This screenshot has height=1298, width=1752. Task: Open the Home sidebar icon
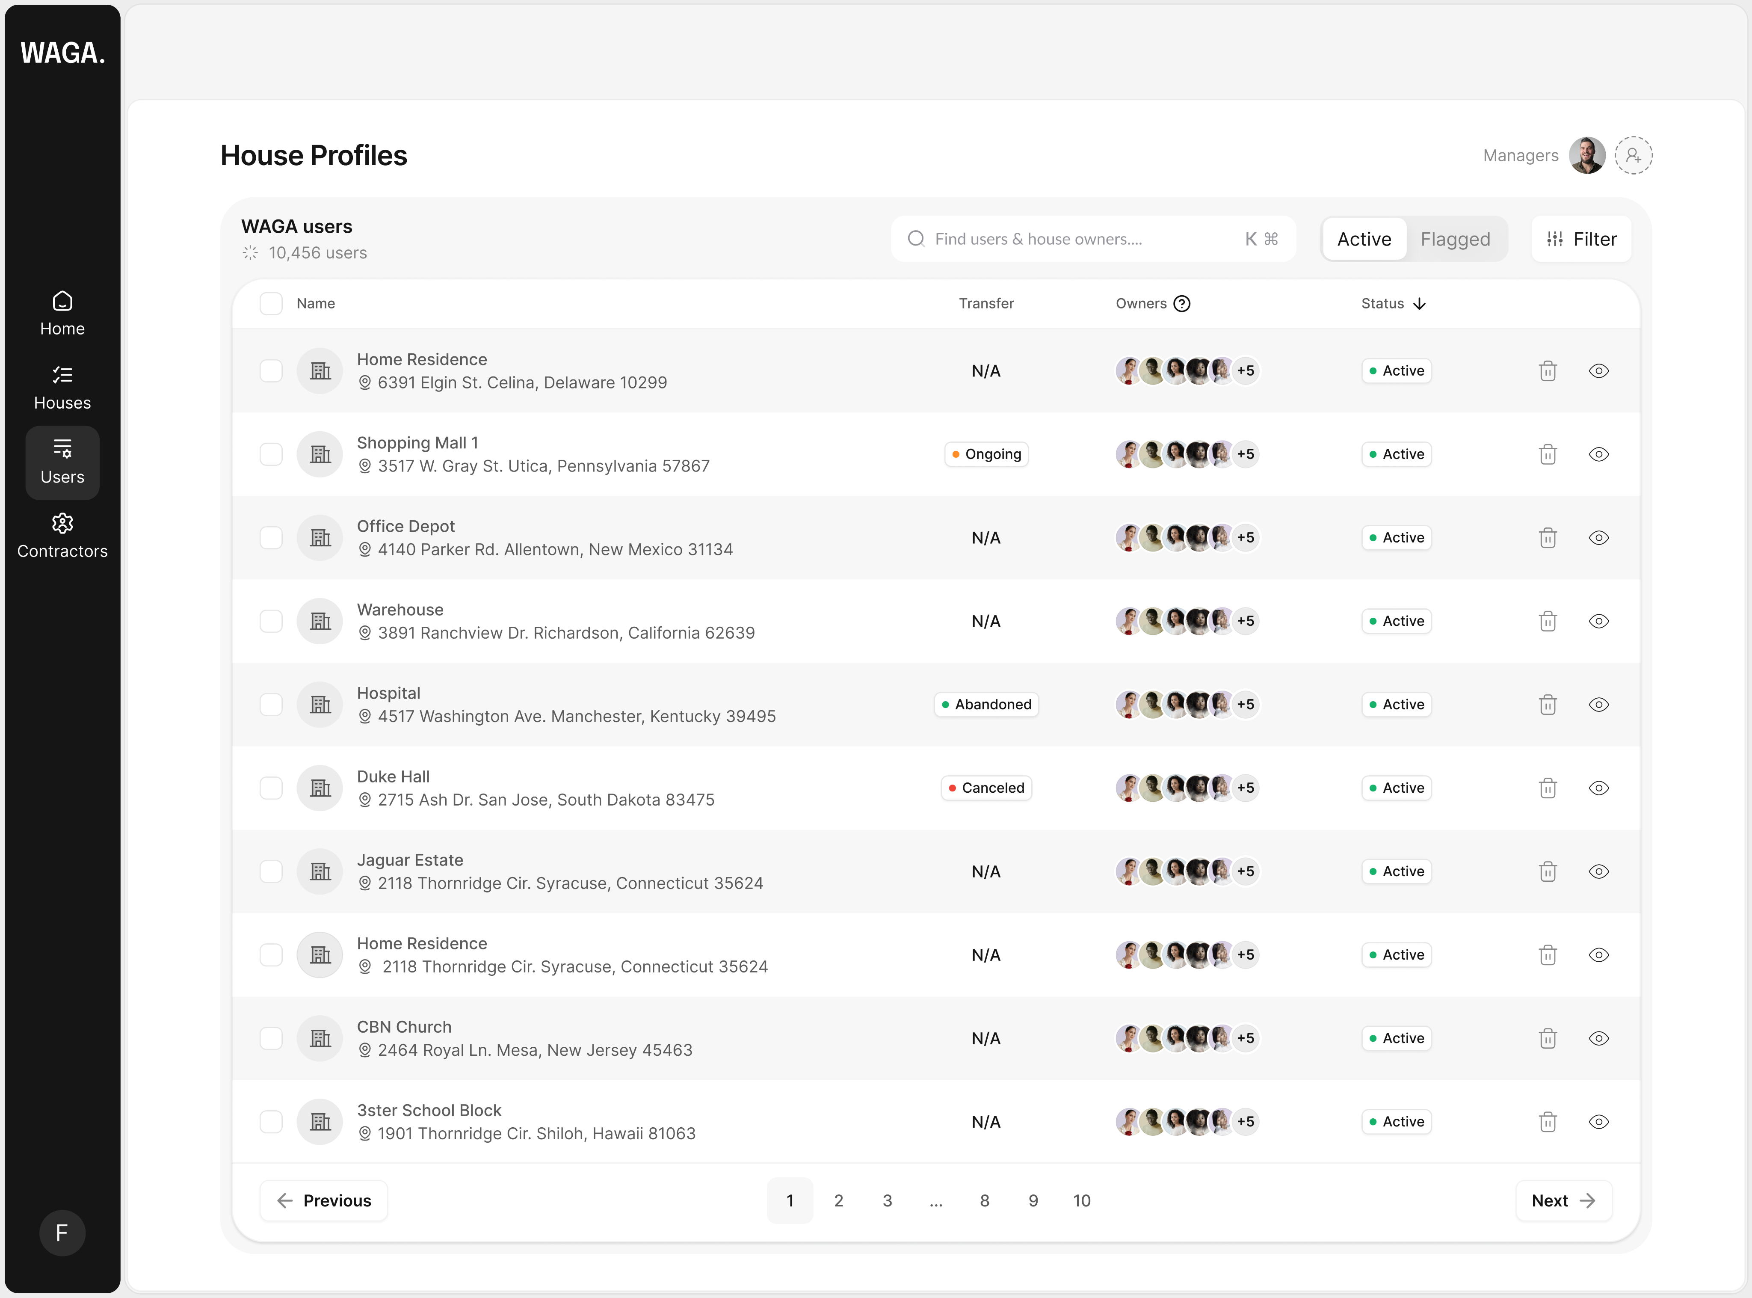coord(62,301)
